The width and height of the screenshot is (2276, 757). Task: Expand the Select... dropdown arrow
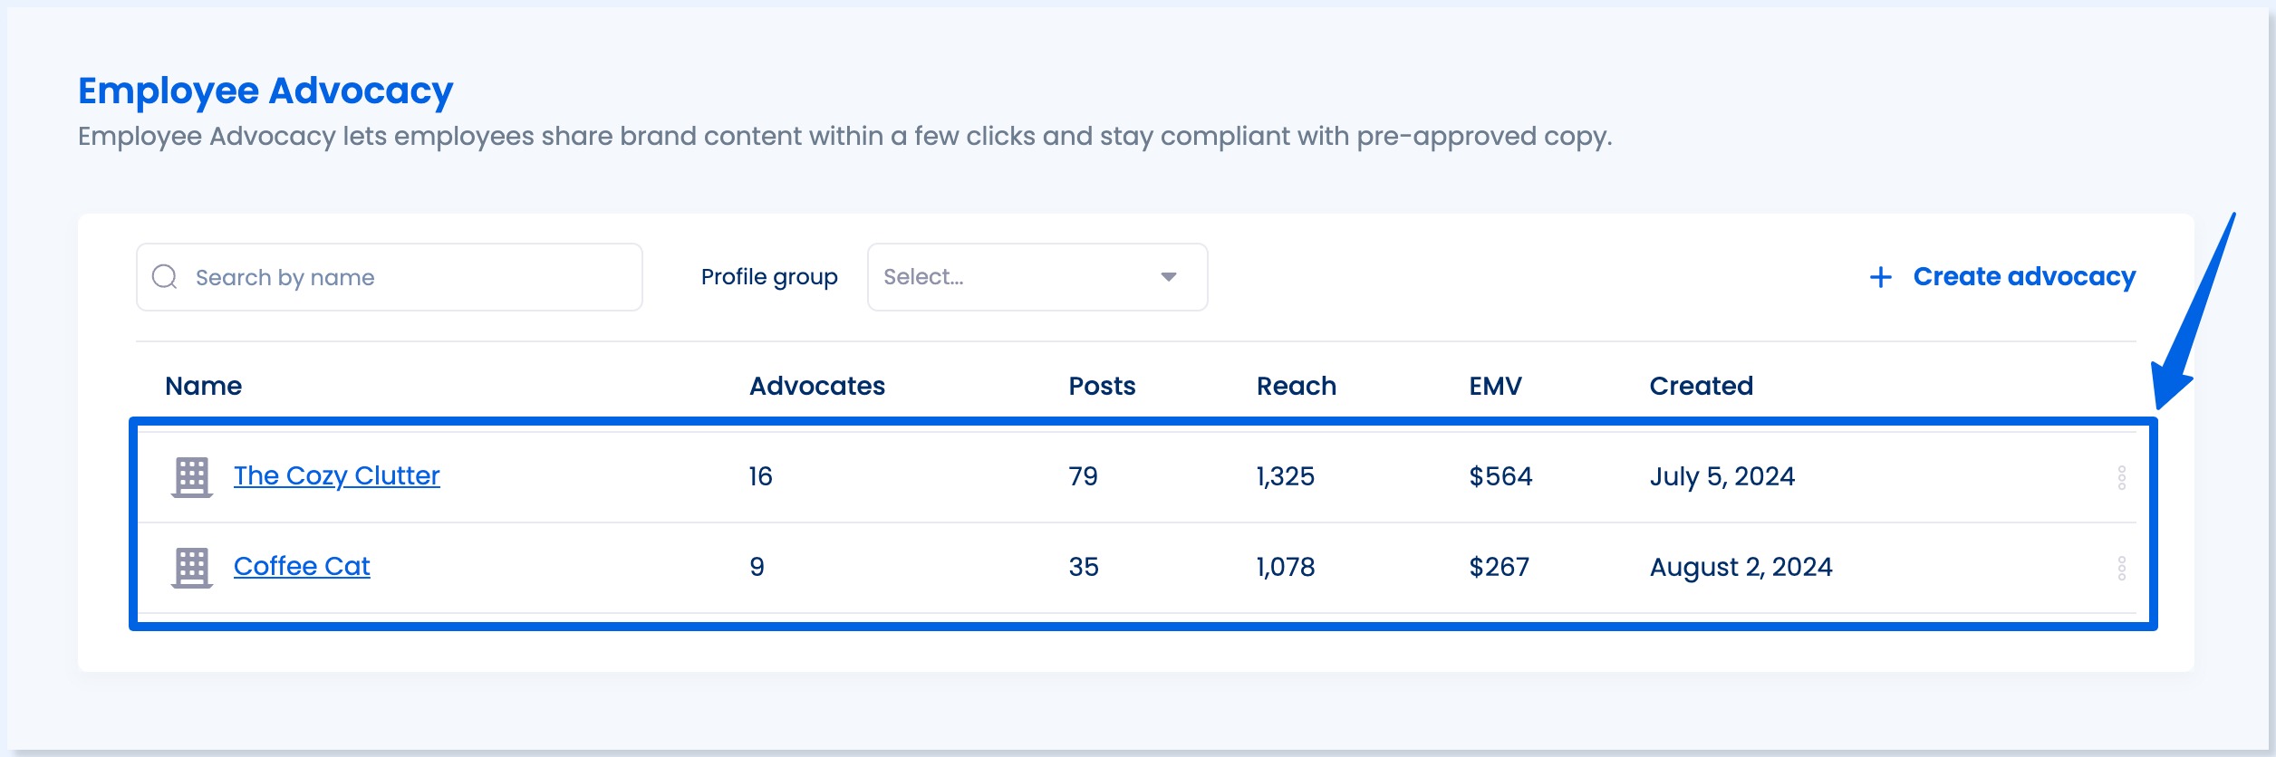(x=1169, y=276)
